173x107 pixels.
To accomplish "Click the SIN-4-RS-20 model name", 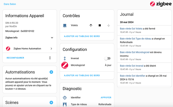I will click(x=12, y=23).
